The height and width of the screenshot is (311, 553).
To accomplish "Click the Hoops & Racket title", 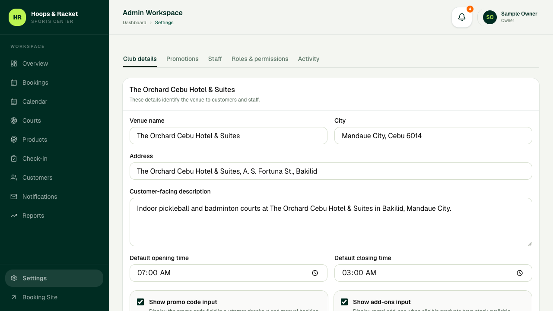I will pyautogui.click(x=54, y=14).
